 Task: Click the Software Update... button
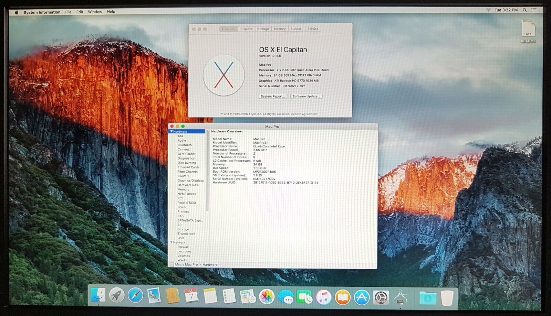[306, 96]
